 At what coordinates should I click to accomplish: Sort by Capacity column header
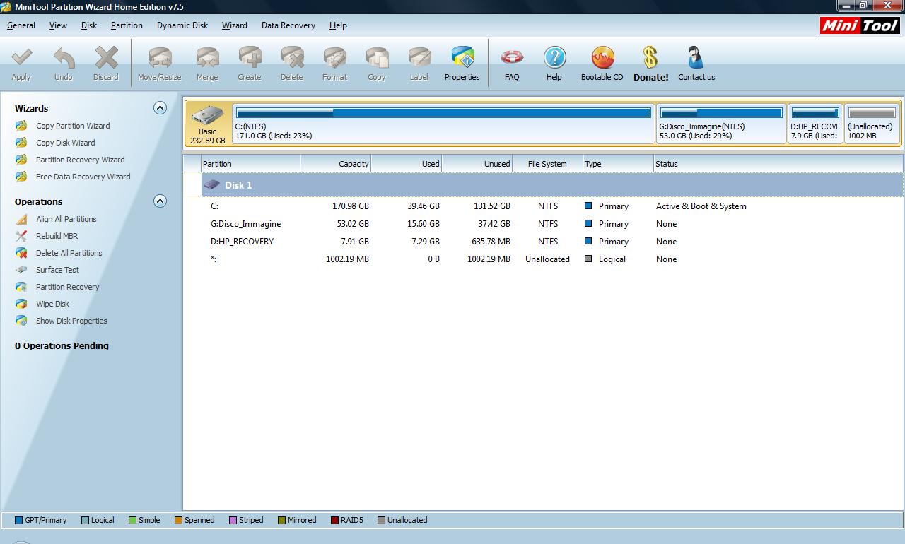pos(336,164)
